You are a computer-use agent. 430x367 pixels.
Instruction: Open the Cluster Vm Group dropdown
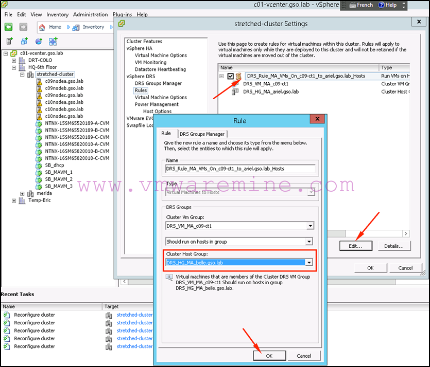pos(310,226)
